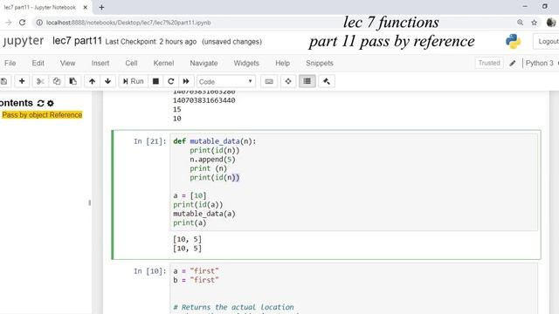Click the Trusted notebook indicator
The height and width of the screenshot is (314, 559).
pos(489,63)
